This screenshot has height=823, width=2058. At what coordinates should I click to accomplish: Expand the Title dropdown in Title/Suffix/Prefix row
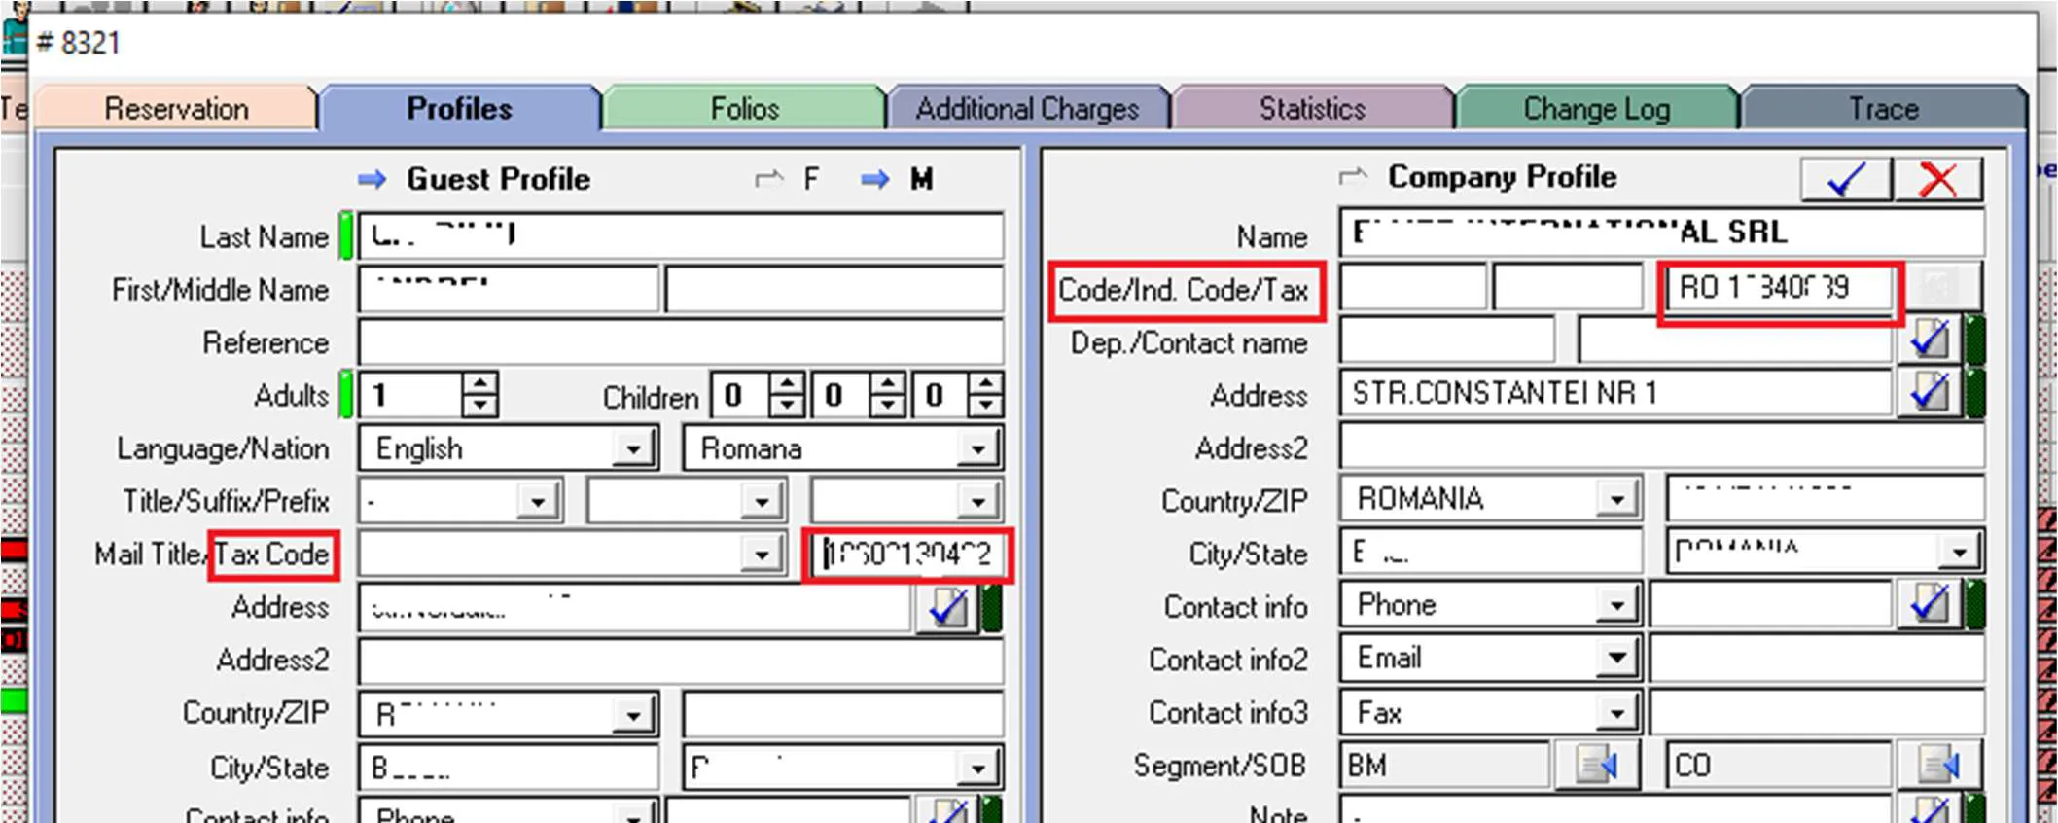tap(537, 502)
